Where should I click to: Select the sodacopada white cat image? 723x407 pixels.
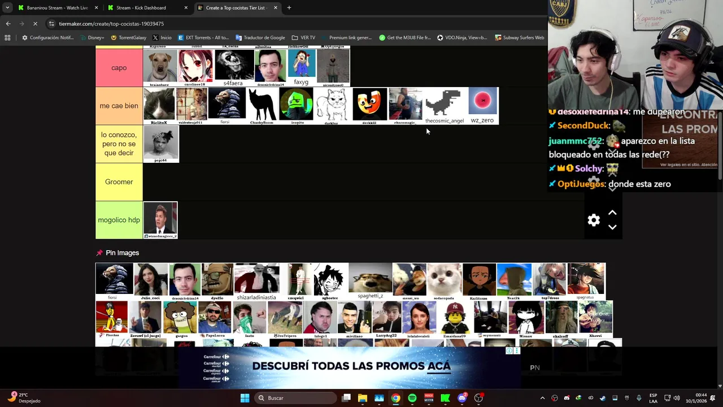444,282
